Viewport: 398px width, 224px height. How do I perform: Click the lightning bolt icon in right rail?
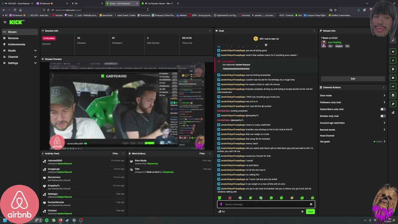pyautogui.click(x=393, y=60)
